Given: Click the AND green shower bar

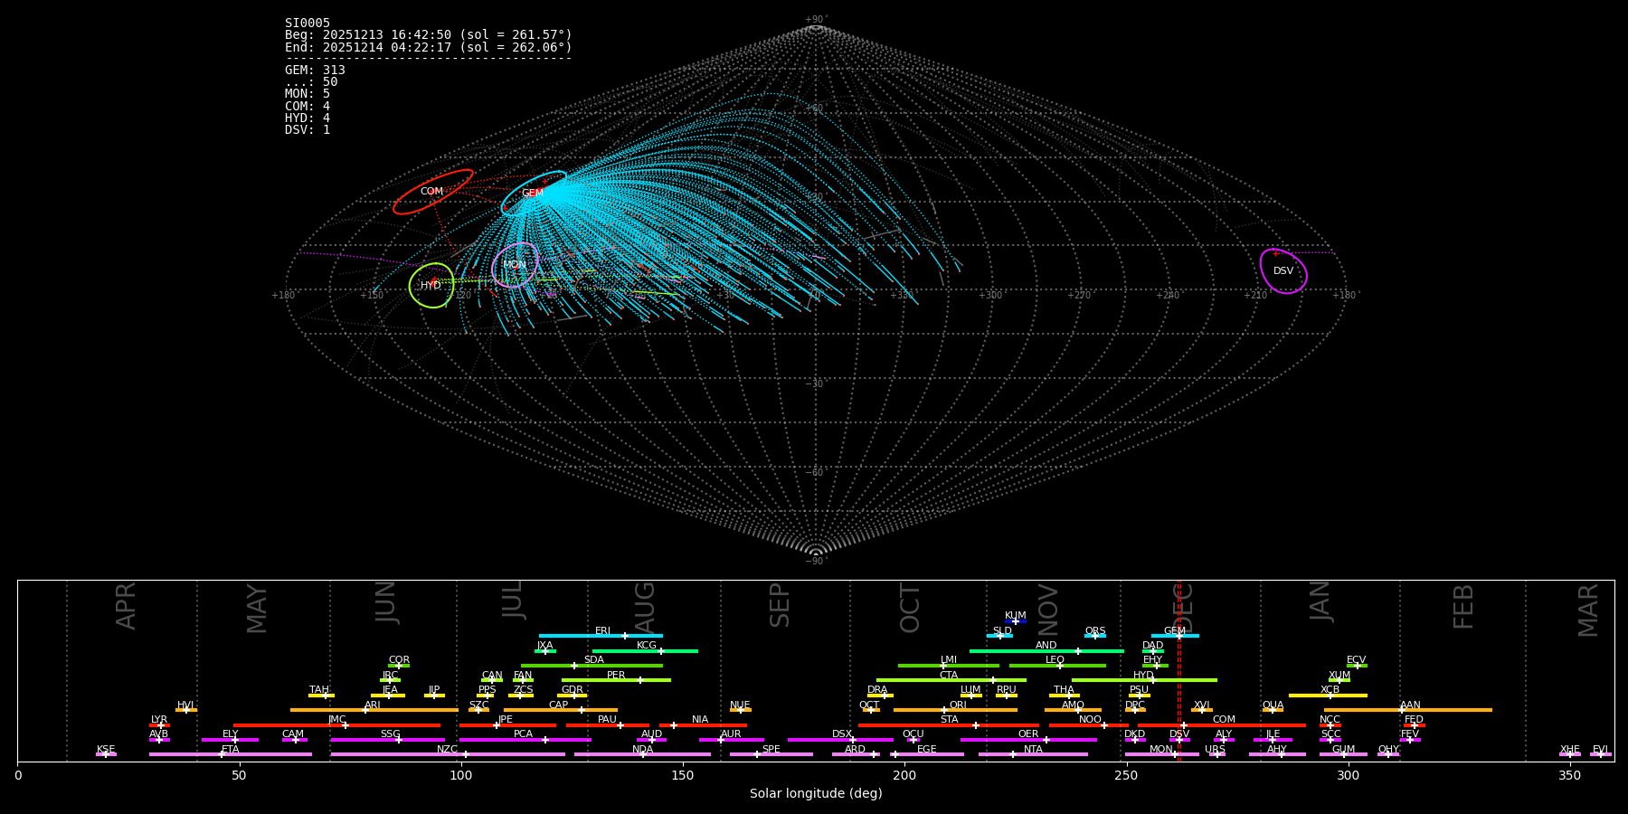Looking at the screenshot, I should click(x=1046, y=651).
